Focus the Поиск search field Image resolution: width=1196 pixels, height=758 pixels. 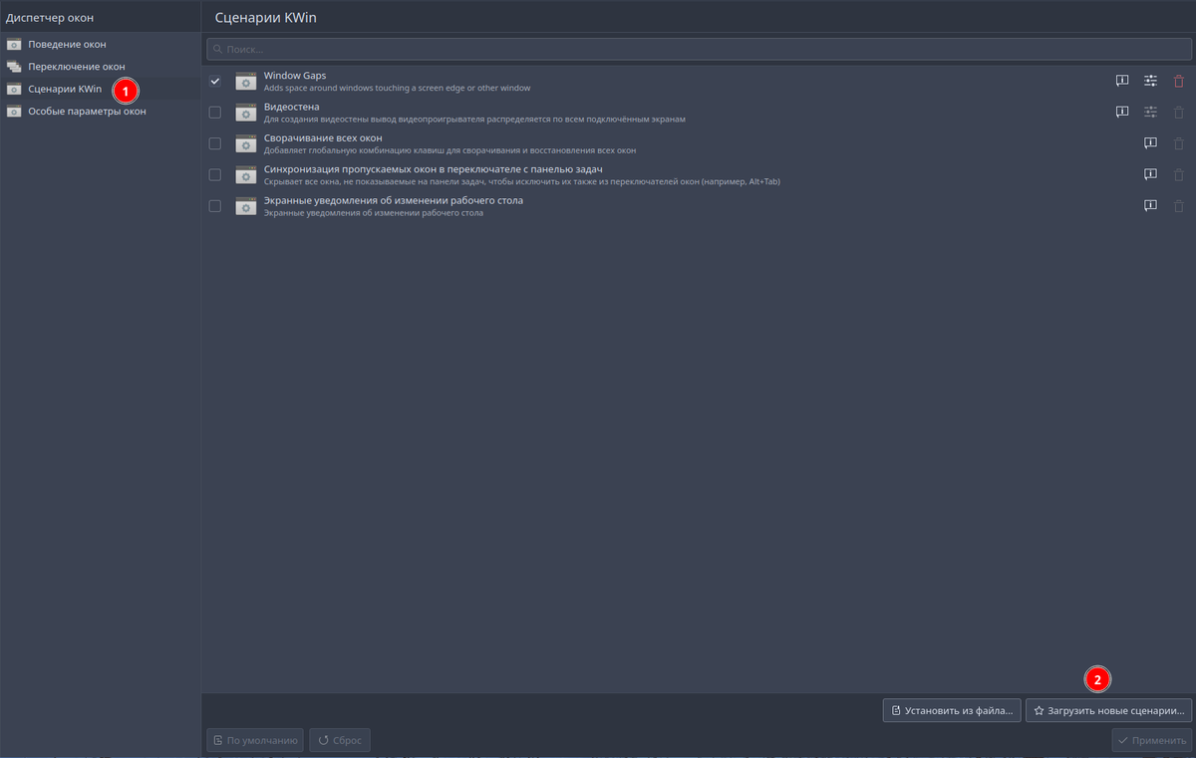coord(699,49)
